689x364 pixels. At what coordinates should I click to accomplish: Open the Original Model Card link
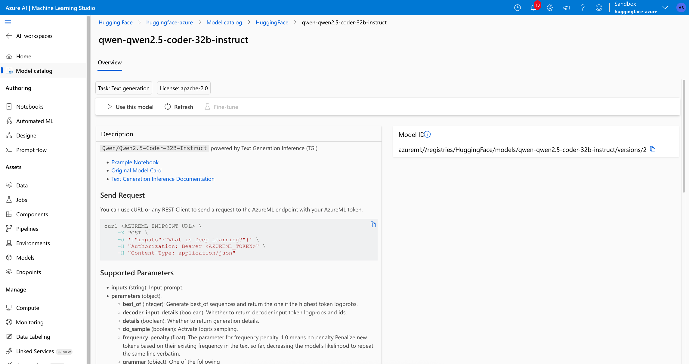pyautogui.click(x=136, y=170)
